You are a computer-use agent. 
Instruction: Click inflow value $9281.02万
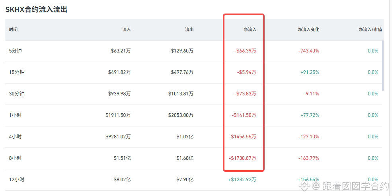tap(118, 137)
